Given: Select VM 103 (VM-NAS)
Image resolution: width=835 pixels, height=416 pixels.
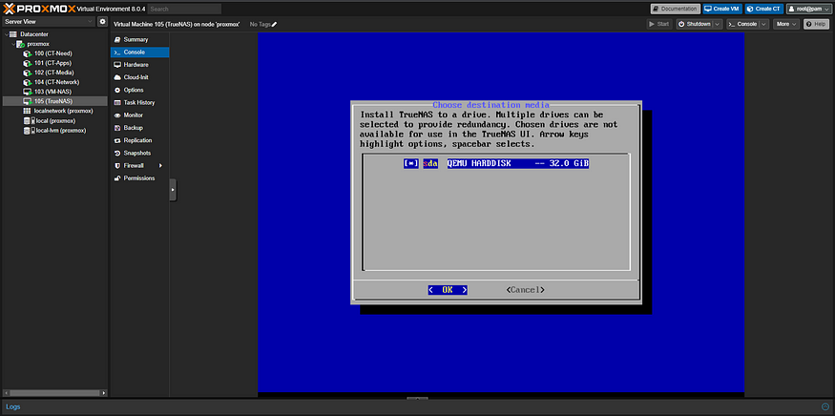Looking at the screenshot, I should pos(52,92).
